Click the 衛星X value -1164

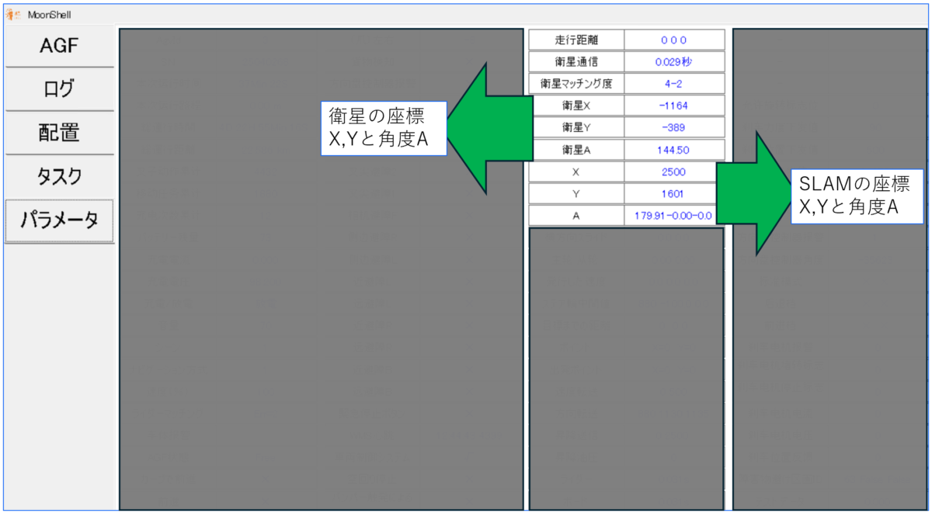pos(673,106)
